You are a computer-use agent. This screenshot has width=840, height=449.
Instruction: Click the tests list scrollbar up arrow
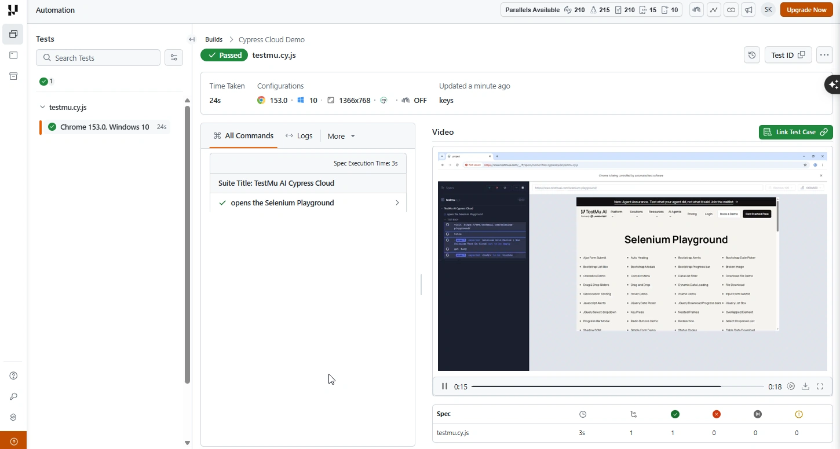pyautogui.click(x=187, y=101)
